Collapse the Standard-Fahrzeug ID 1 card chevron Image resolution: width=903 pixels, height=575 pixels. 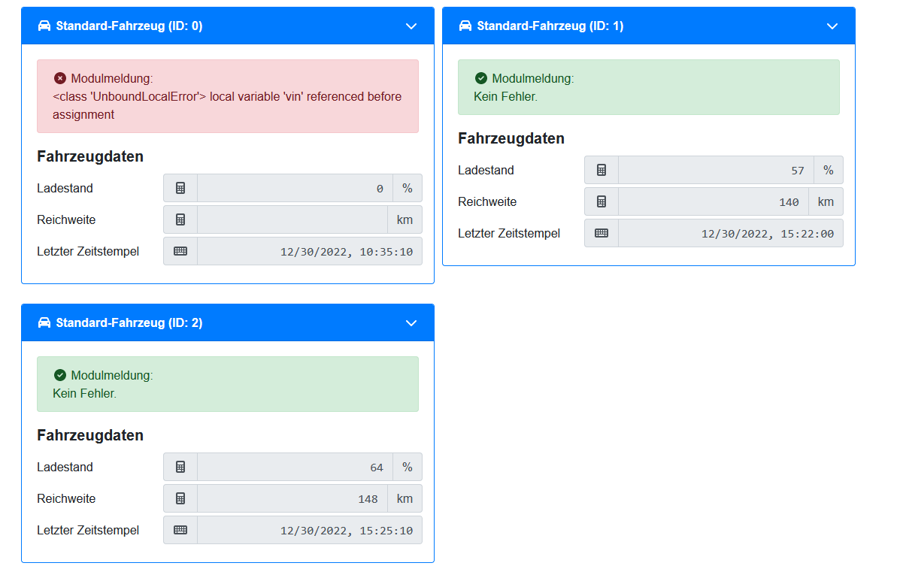[x=832, y=26]
